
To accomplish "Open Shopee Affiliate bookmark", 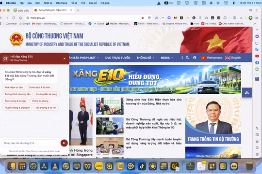I will point(176,24).
